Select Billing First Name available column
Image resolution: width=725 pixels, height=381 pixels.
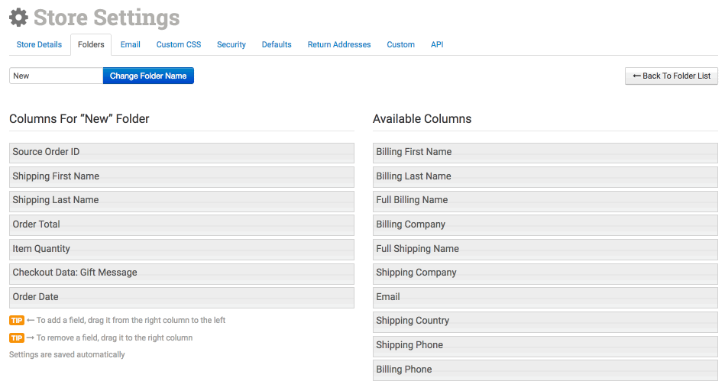point(545,152)
